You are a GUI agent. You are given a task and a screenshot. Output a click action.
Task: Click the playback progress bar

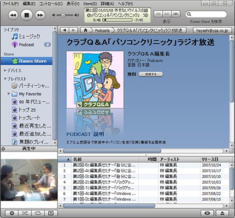point(117,20)
